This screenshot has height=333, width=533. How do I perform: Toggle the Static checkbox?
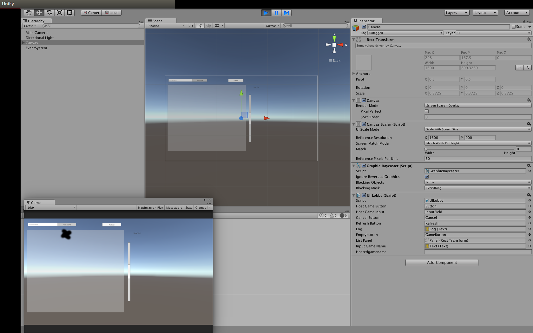point(513,27)
